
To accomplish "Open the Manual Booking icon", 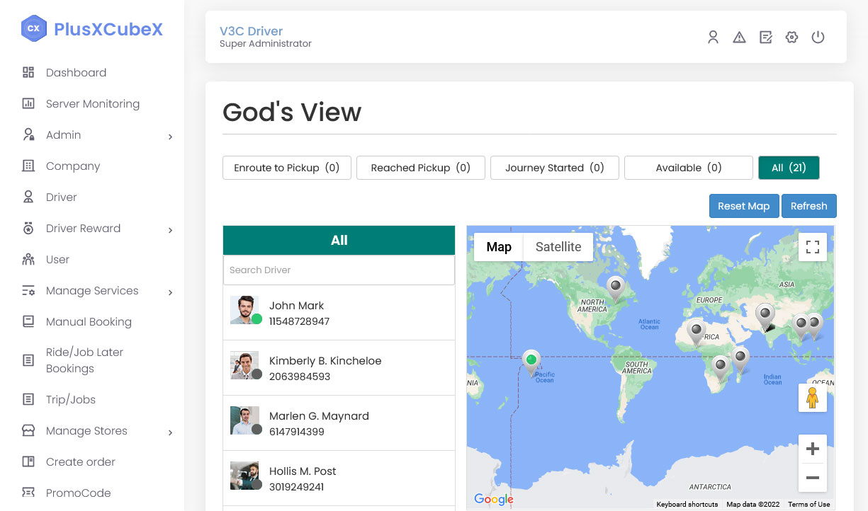I will (28, 321).
